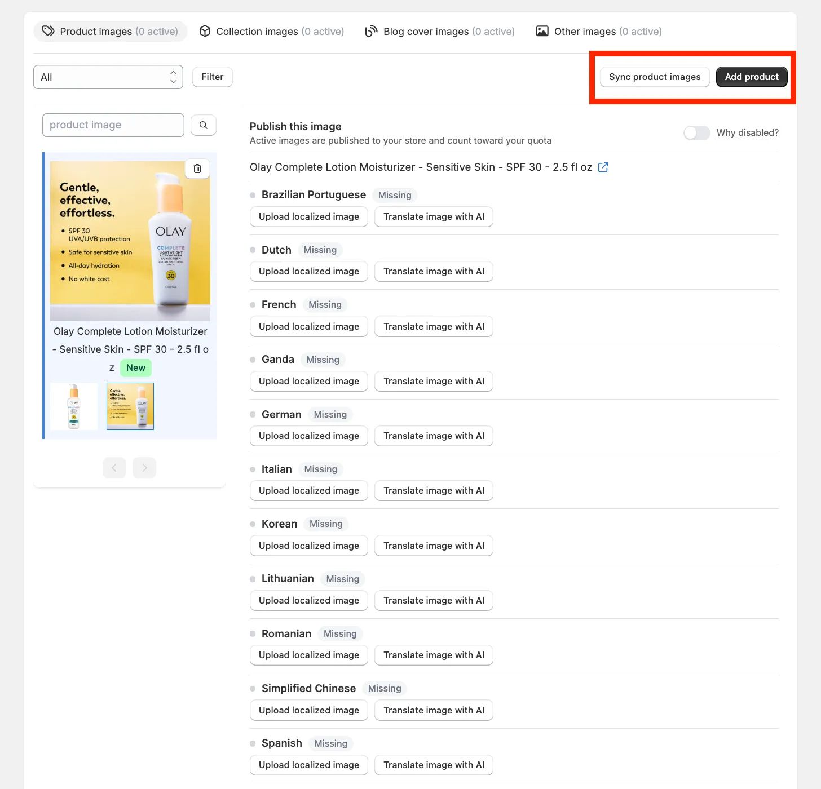Switch to Product images tab

pyautogui.click(x=111, y=32)
